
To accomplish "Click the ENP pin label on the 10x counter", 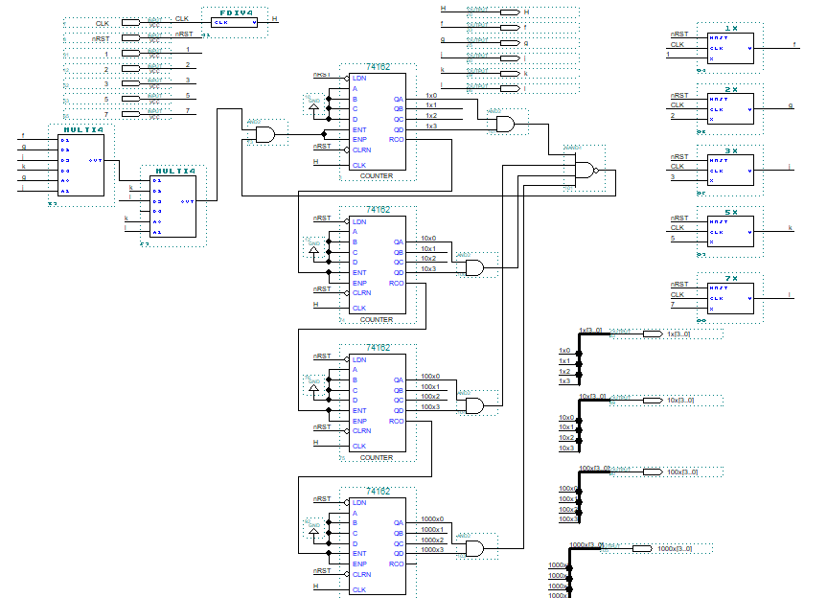I will (359, 283).
